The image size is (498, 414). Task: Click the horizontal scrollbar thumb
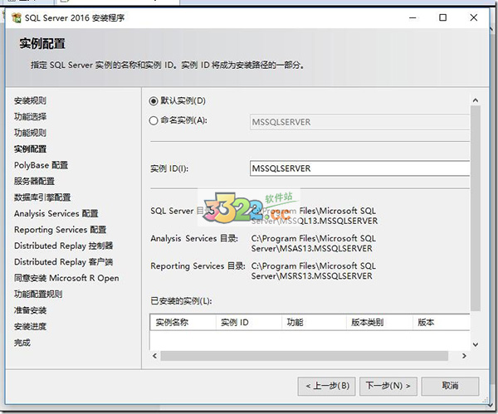pos(305,356)
